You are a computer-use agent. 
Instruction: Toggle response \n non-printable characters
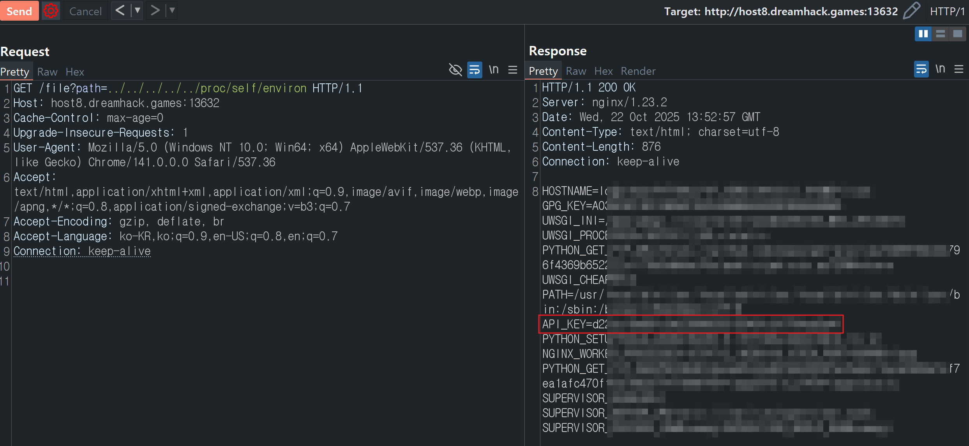pyautogui.click(x=940, y=69)
